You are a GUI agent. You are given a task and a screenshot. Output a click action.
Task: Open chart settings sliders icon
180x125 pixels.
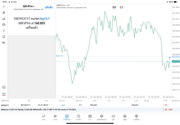click(4, 25)
